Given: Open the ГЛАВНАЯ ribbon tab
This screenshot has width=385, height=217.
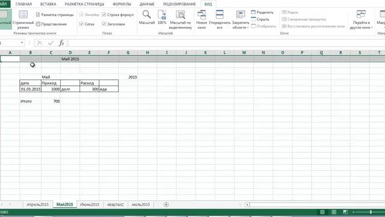Looking at the screenshot, I should (x=23, y=4).
